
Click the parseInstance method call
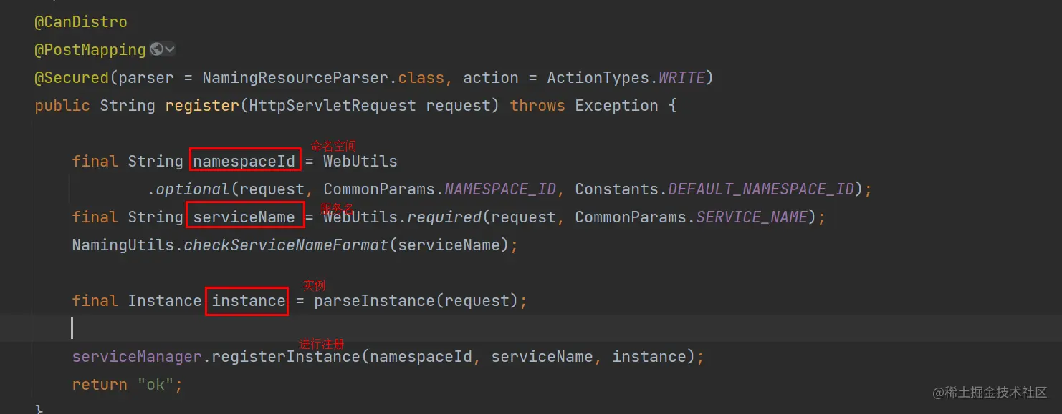(x=374, y=301)
